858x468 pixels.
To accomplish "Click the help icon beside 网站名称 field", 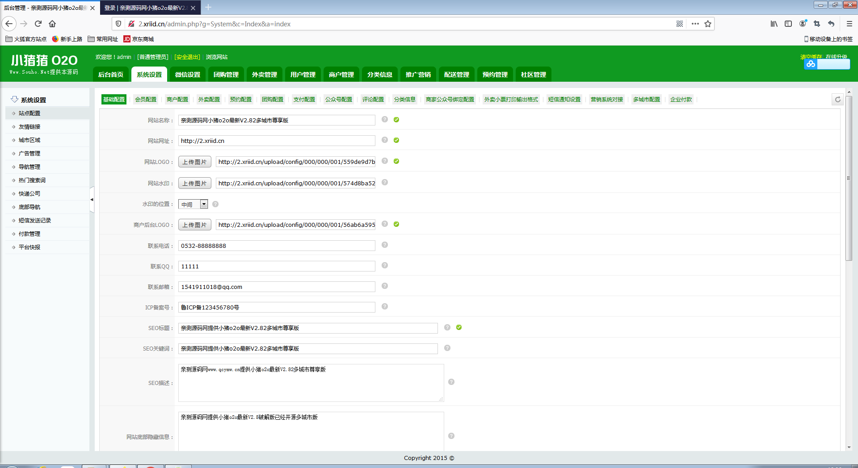I will [384, 119].
